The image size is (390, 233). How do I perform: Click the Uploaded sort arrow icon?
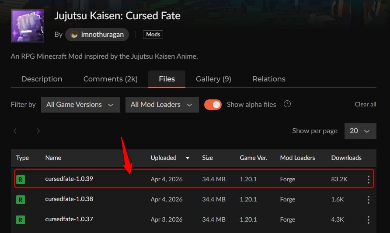(x=188, y=158)
